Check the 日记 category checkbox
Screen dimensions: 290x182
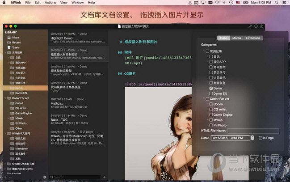[x=211, y=56]
